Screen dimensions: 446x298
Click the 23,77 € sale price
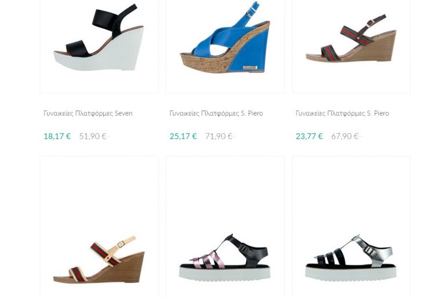coord(309,137)
